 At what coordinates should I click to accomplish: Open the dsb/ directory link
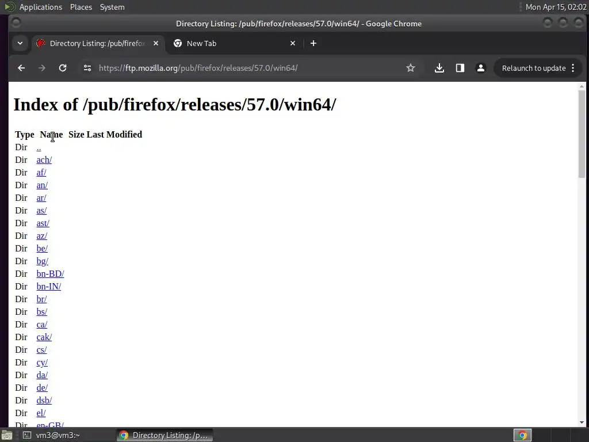pyautogui.click(x=44, y=401)
